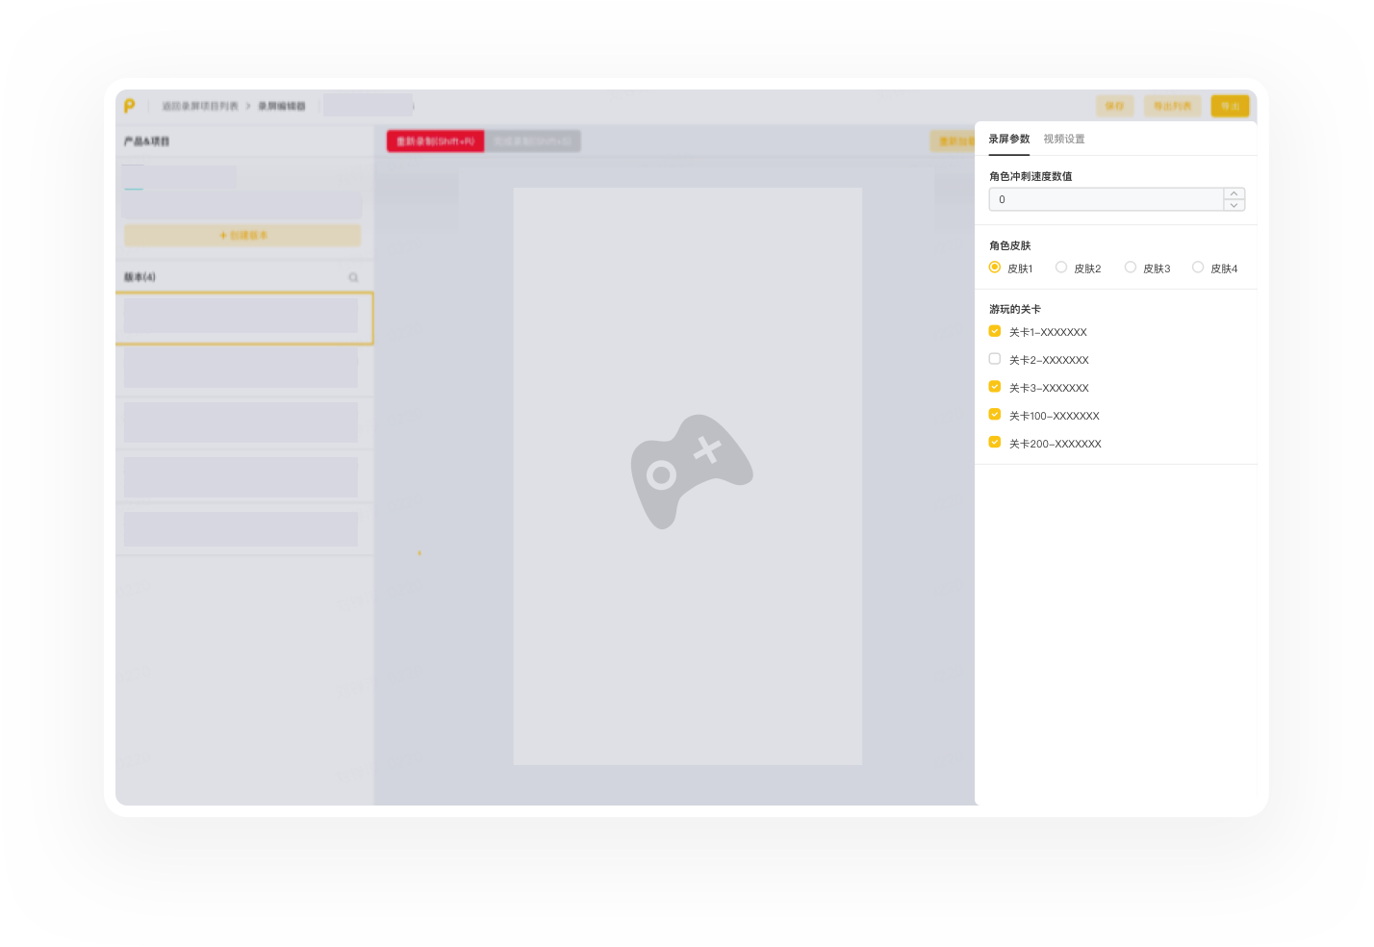
Task: Switch to the 录屏参数 tab
Action: point(1009,139)
